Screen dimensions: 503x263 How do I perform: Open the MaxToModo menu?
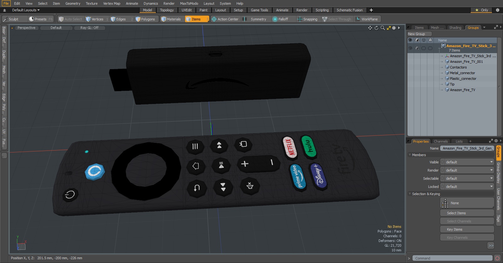pos(189,3)
